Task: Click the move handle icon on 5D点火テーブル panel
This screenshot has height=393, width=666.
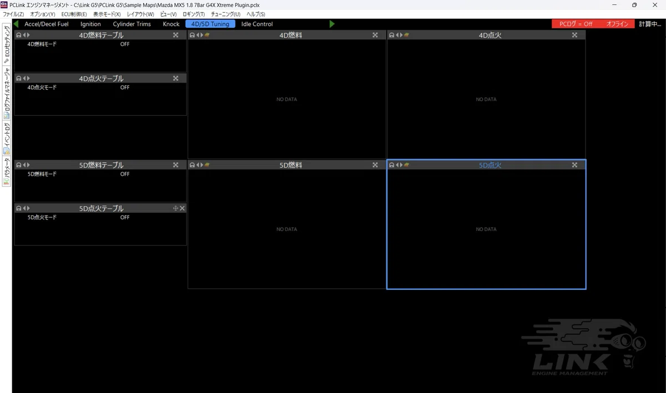Action: coord(175,208)
